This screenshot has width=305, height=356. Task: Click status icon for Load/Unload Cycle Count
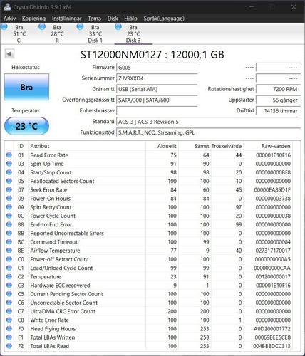pos(9,268)
